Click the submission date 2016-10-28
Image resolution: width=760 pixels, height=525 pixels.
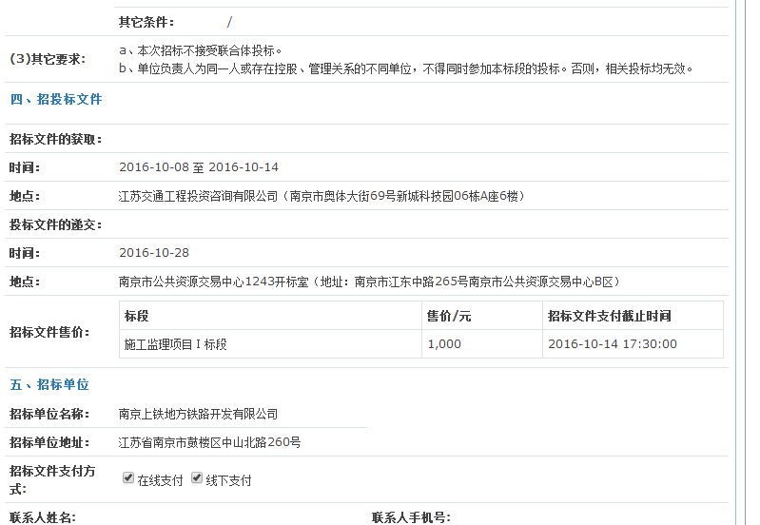[154, 253]
